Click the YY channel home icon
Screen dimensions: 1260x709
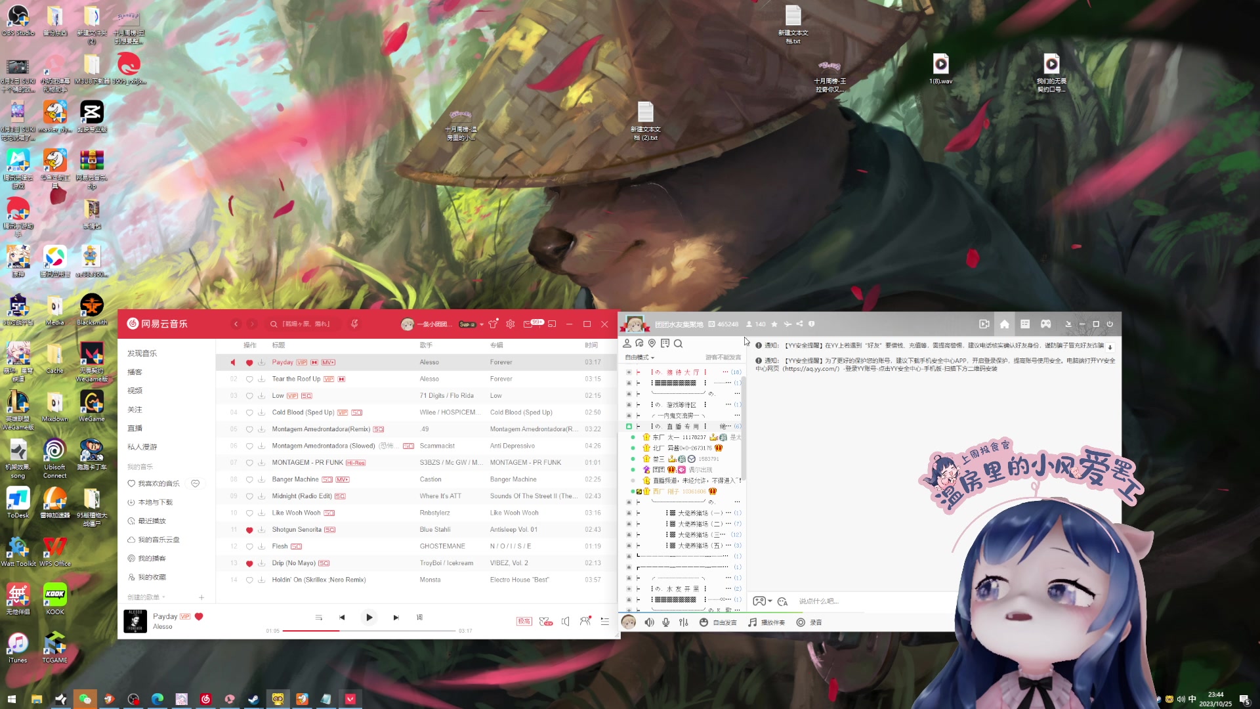(1004, 324)
